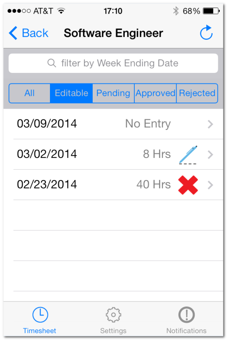Show Approved timesheets segment
Screen dimensions: 227x340
155,93
